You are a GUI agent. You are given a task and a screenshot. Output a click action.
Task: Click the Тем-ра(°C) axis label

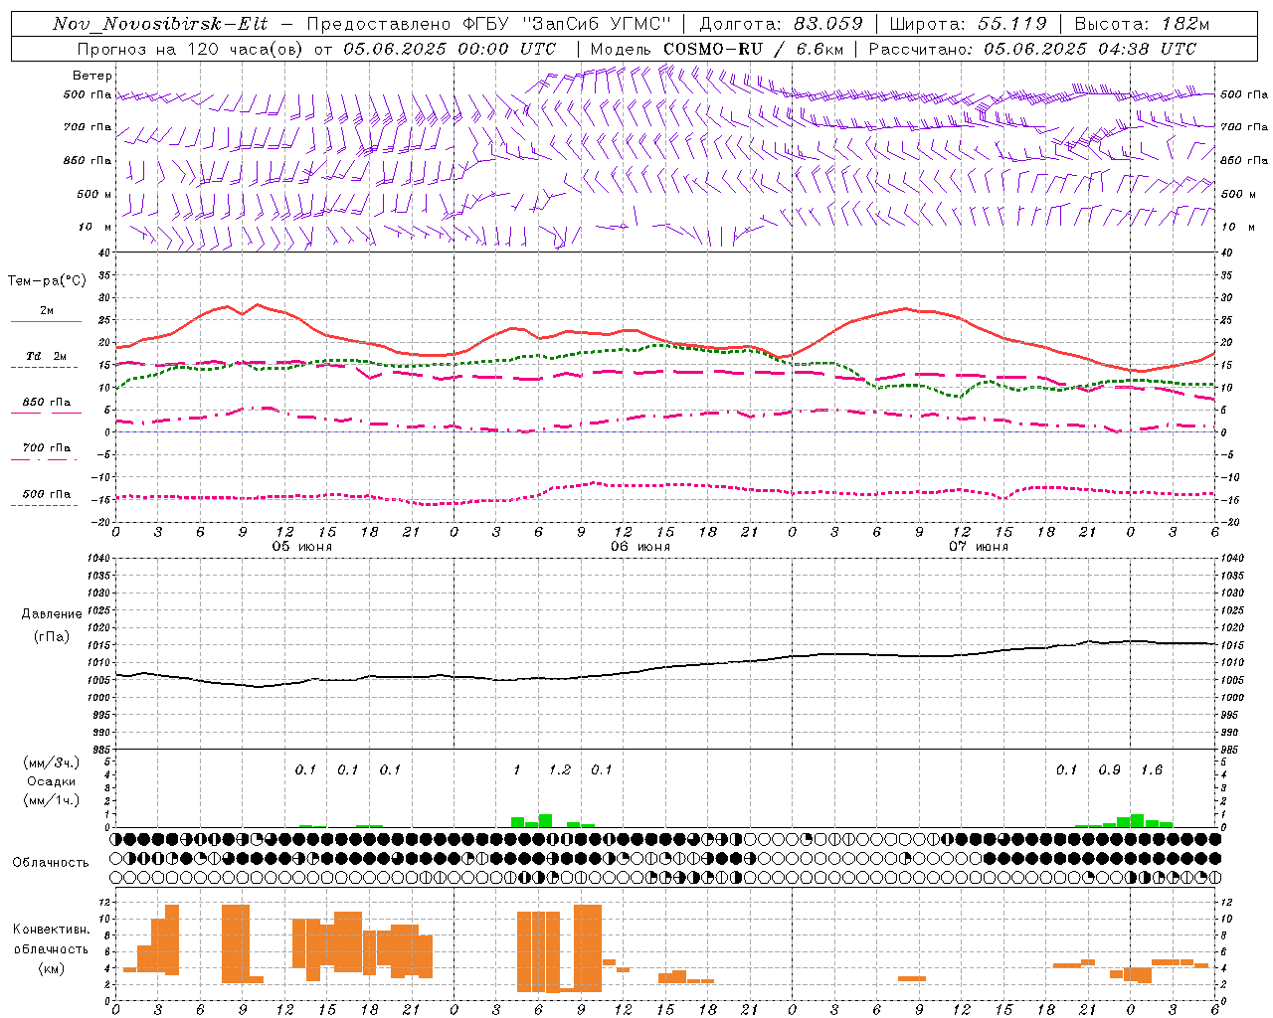point(47,281)
